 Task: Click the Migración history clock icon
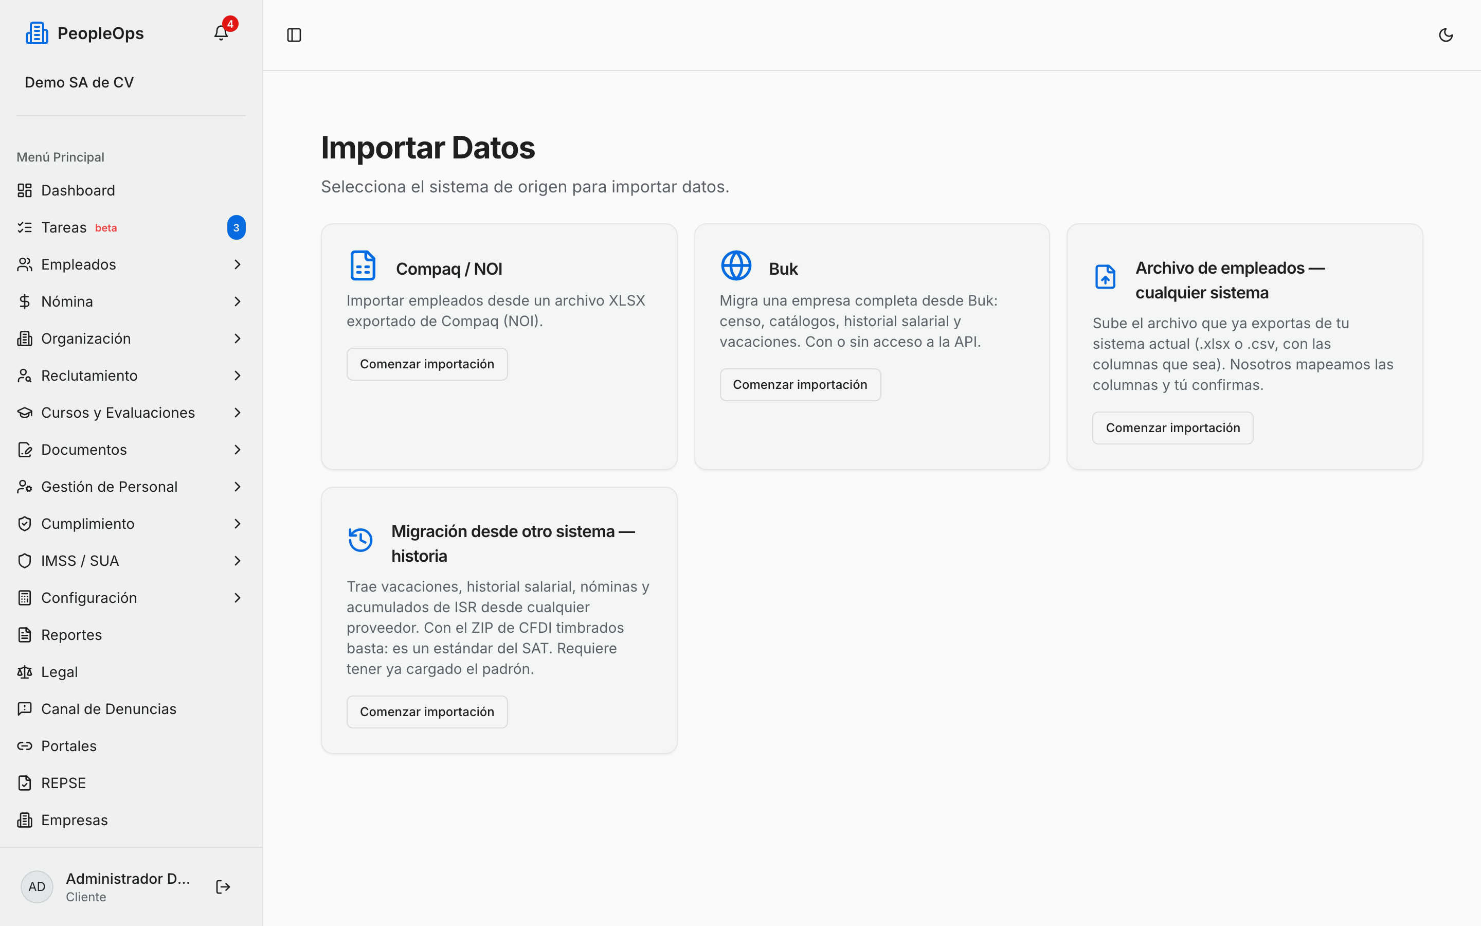click(360, 540)
